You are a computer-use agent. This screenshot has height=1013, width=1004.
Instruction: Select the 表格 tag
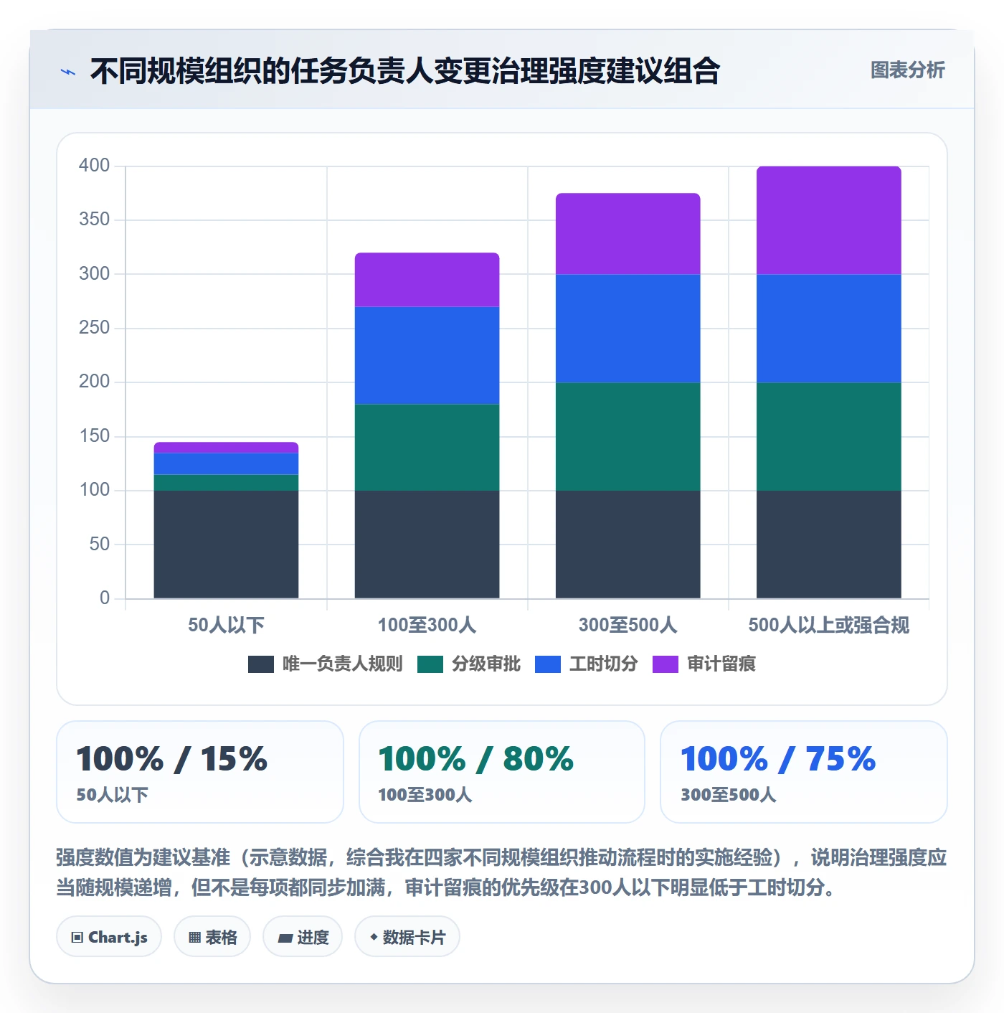pyautogui.click(x=212, y=937)
